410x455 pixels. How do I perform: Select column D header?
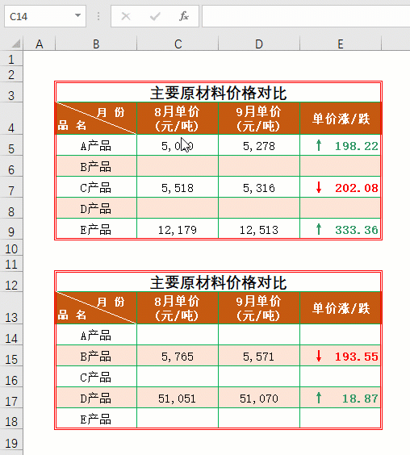[x=259, y=44]
